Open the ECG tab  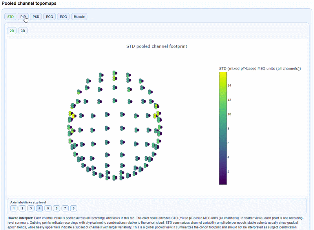[49, 16]
